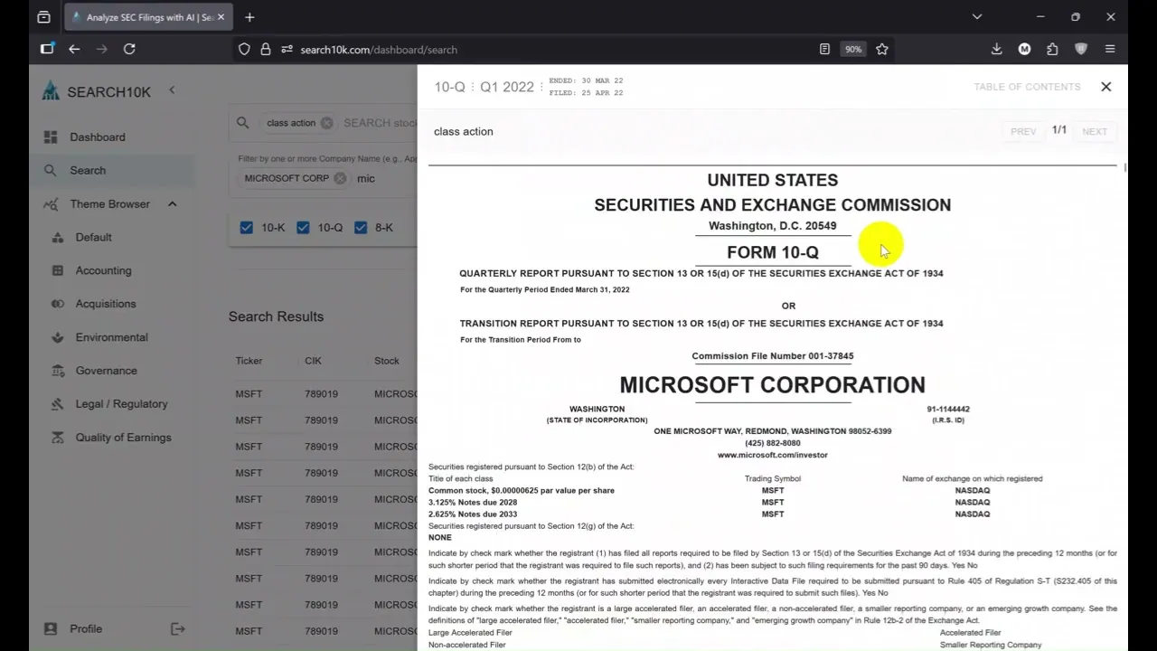Collapse the sidebar with chevron arrow
This screenshot has width=1157, height=651.
(x=172, y=90)
